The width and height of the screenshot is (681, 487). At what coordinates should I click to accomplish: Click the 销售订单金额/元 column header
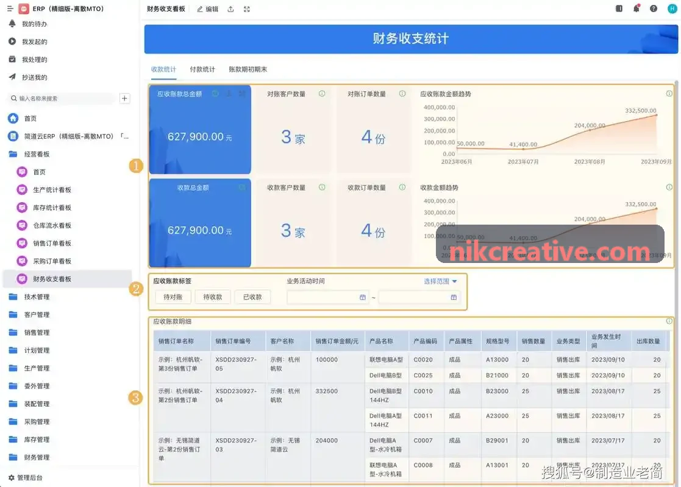coord(337,342)
